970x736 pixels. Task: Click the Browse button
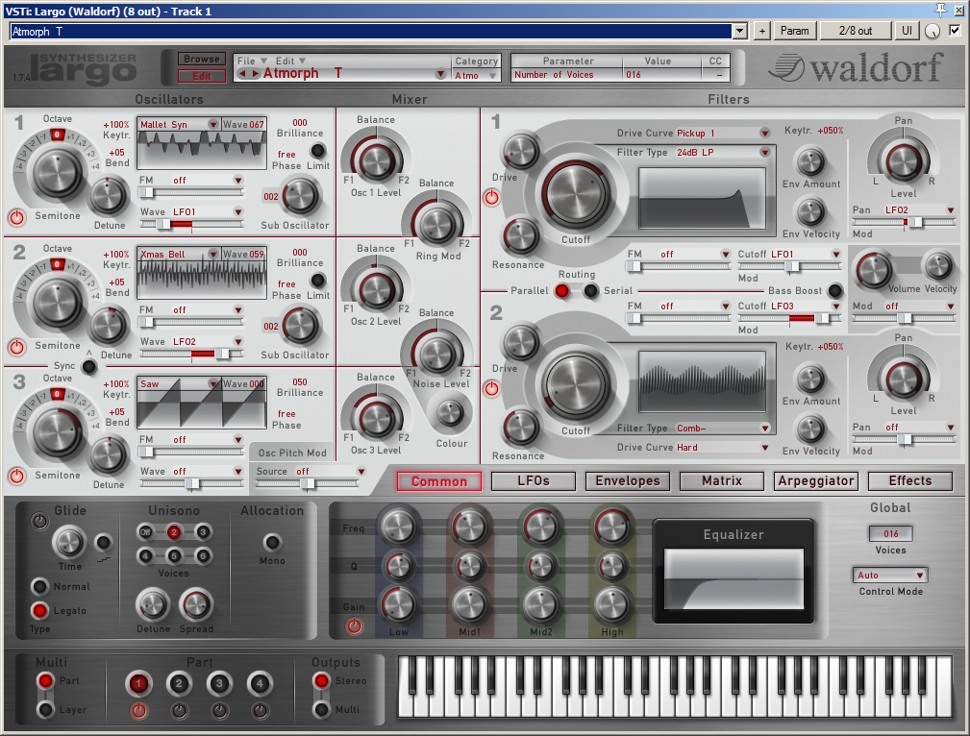(x=202, y=59)
